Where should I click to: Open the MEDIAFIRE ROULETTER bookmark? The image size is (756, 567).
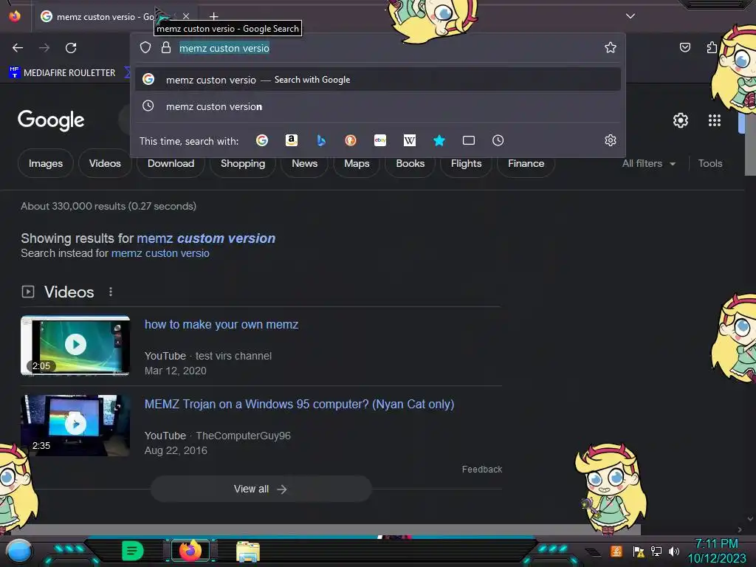[62, 73]
